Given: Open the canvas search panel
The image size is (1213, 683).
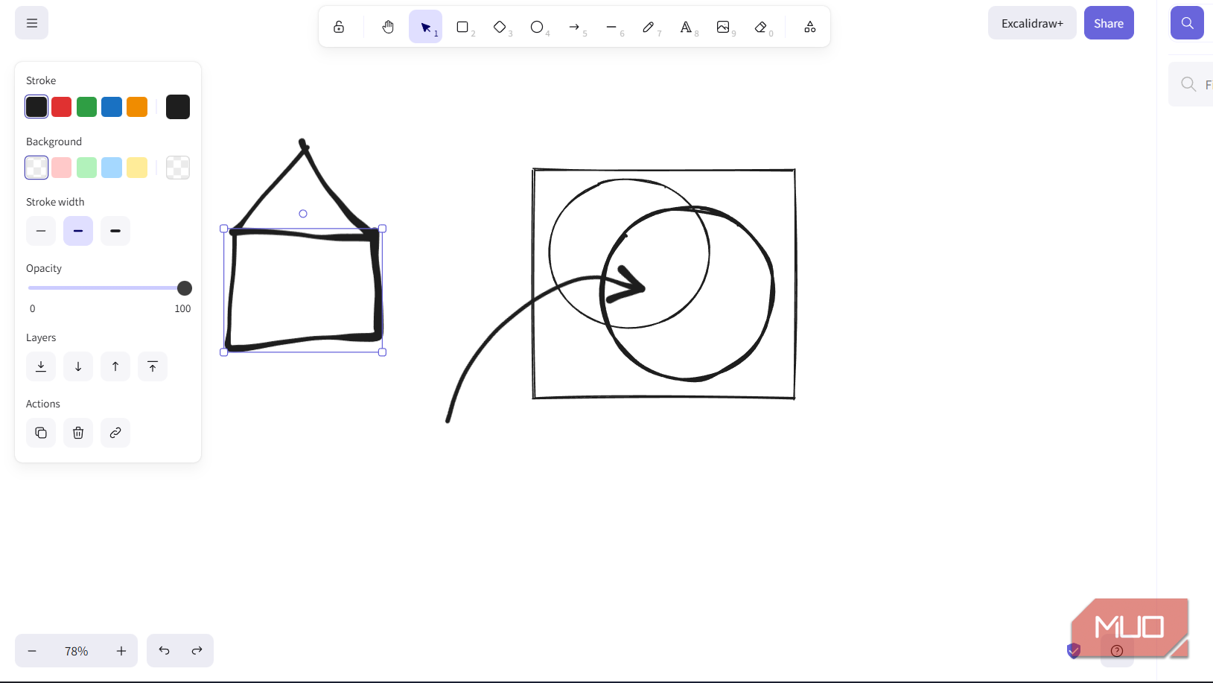Looking at the screenshot, I should point(1186,22).
